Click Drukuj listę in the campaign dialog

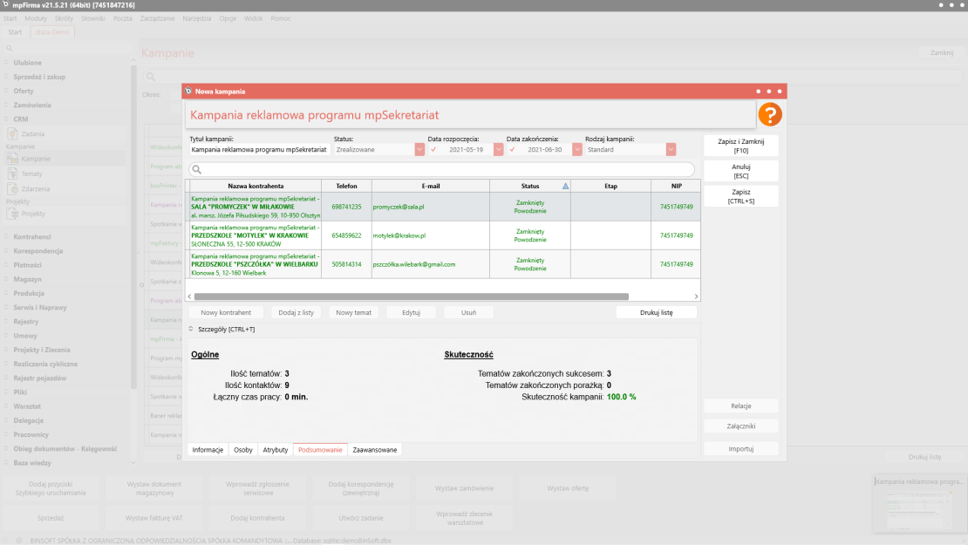(x=657, y=312)
